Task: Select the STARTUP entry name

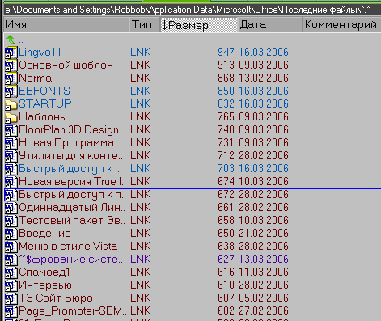Action: (x=45, y=104)
